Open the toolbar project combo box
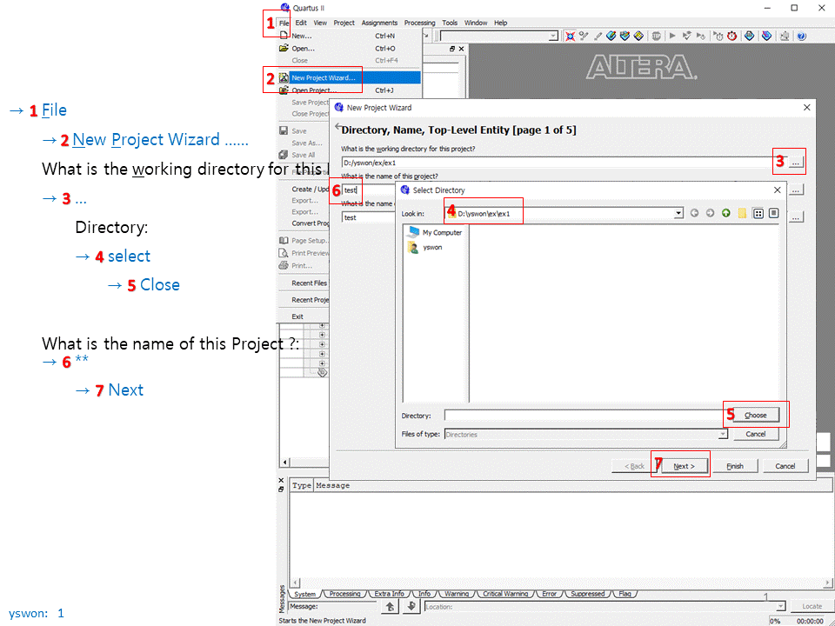 click(x=554, y=37)
